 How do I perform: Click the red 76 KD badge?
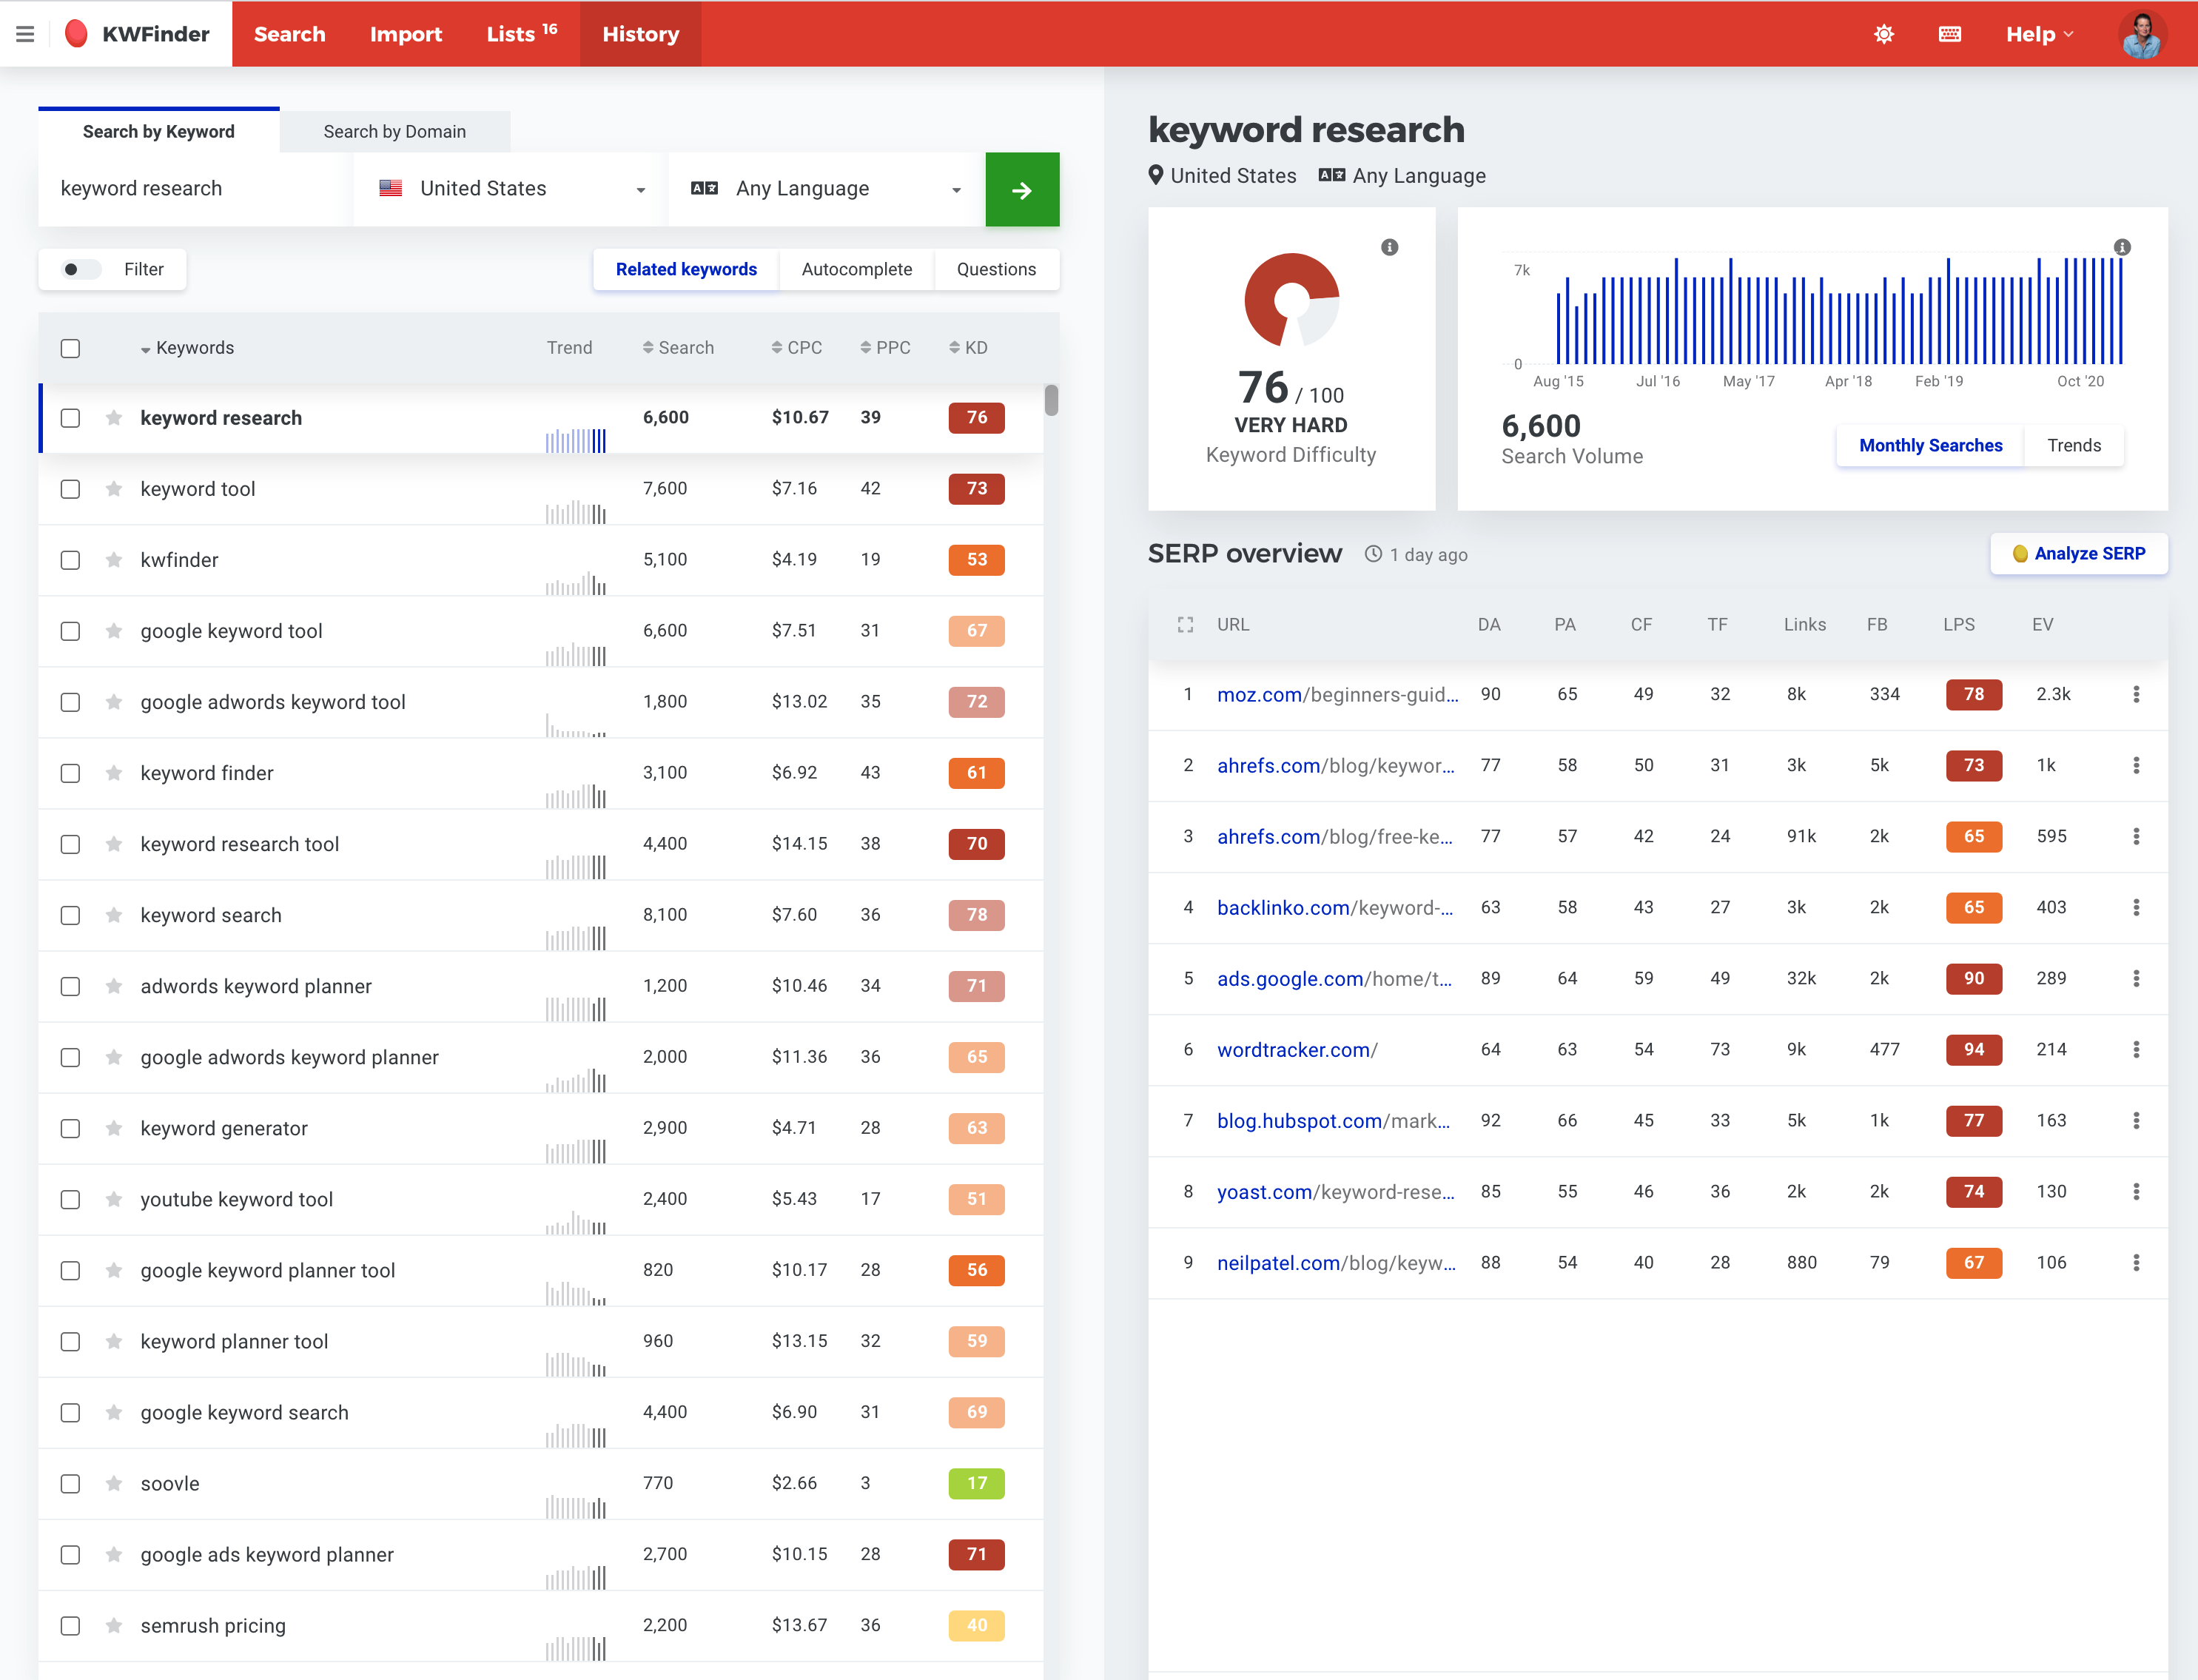point(977,418)
